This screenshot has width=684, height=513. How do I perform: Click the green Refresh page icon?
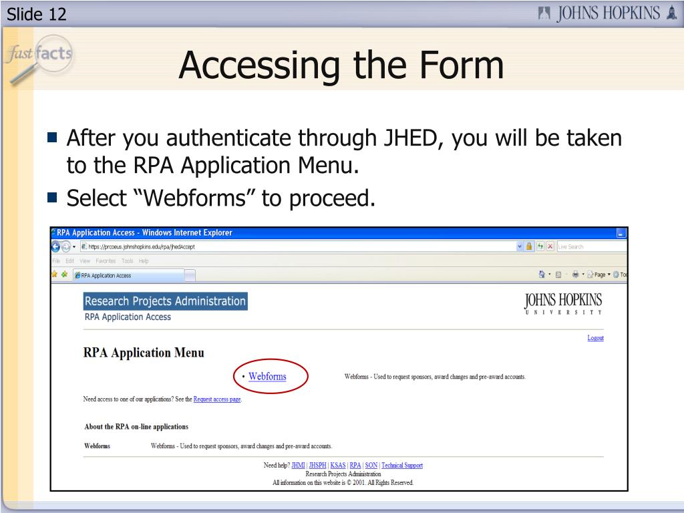click(x=540, y=246)
